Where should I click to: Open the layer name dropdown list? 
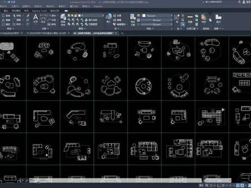click(91, 15)
